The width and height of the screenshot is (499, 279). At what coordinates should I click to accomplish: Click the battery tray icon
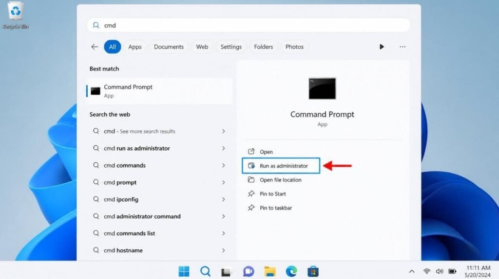point(452,271)
